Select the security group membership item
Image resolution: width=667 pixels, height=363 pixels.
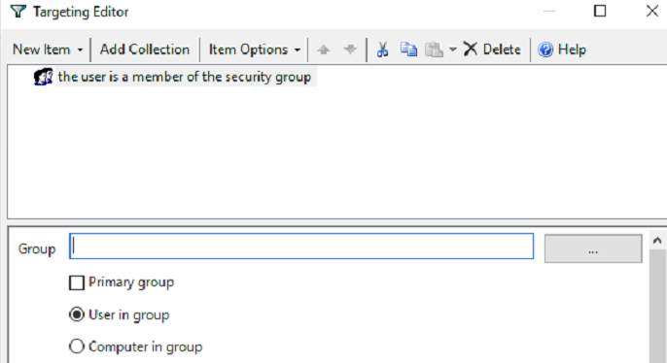click(x=185, y=77)
